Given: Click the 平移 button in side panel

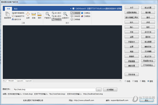Looking at the screenshot, I should [132, 32].
